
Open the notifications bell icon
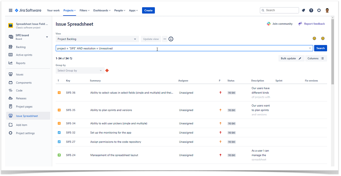click(x=303, y=10)
